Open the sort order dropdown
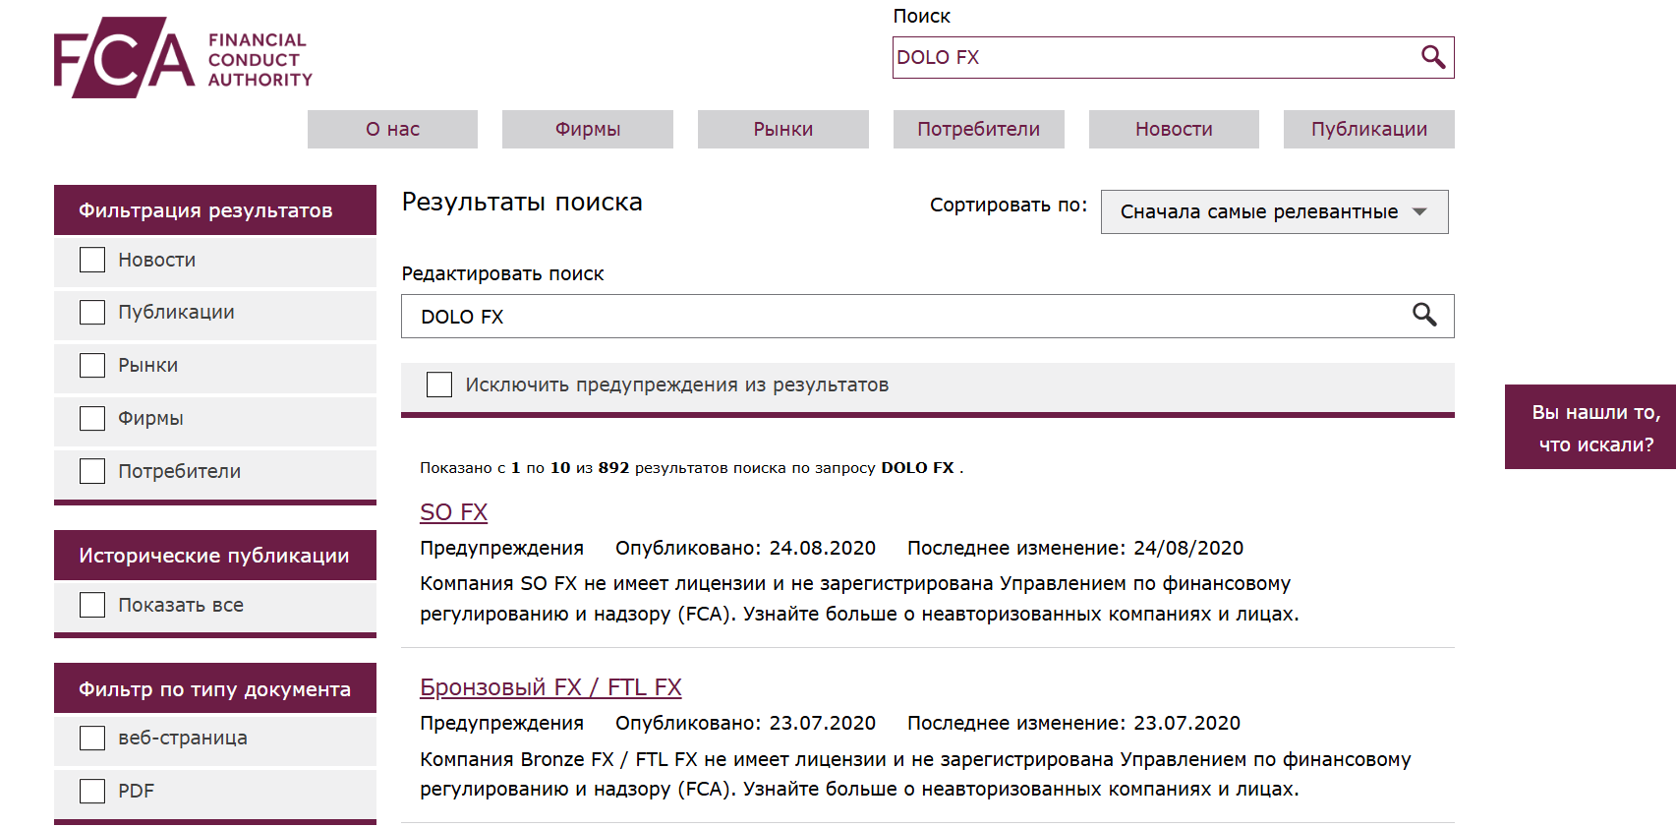Image resolution: width=1676 pixels, height=828 pixels. pyautogui.click(x=1274, y=211)
